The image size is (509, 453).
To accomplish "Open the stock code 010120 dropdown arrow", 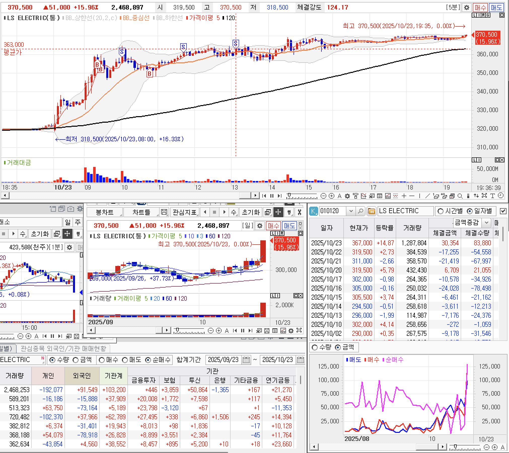I will coord(351,211).
